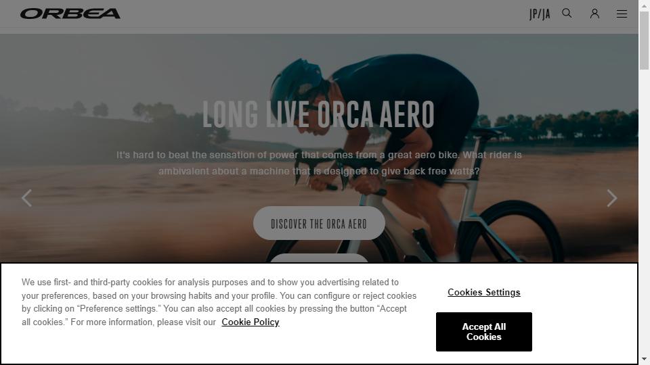The width and height of the screenshot is (650, 365).
Task: Click the partially hidden button below Discover
Action: coord(319,258)
